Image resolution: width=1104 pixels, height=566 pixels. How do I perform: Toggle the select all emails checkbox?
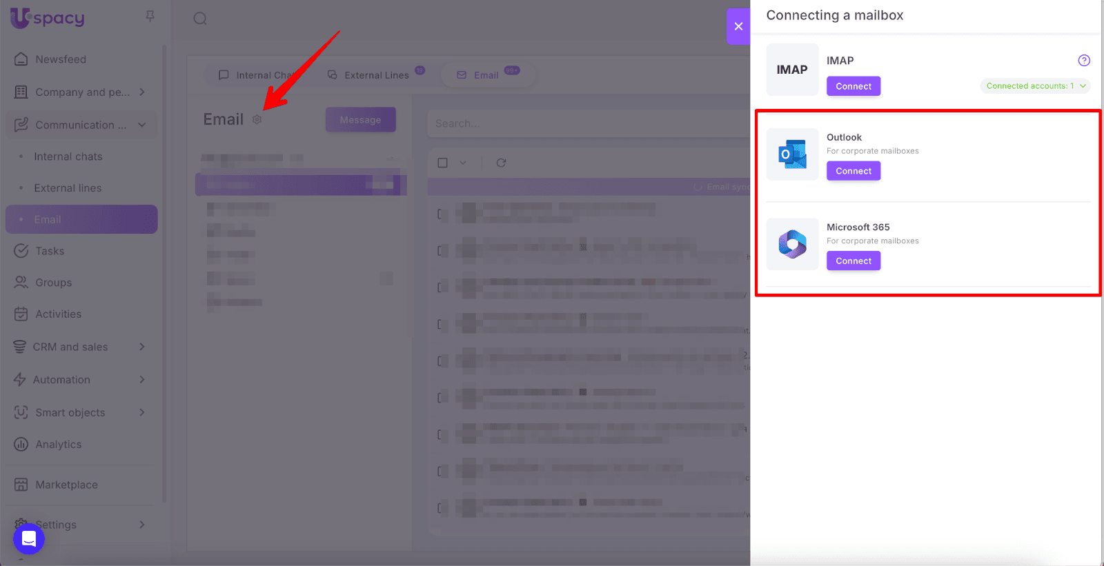[x=443, y=163]
